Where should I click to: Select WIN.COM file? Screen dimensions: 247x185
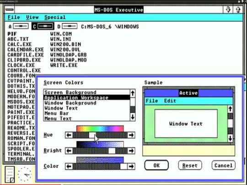click(61, 34)
